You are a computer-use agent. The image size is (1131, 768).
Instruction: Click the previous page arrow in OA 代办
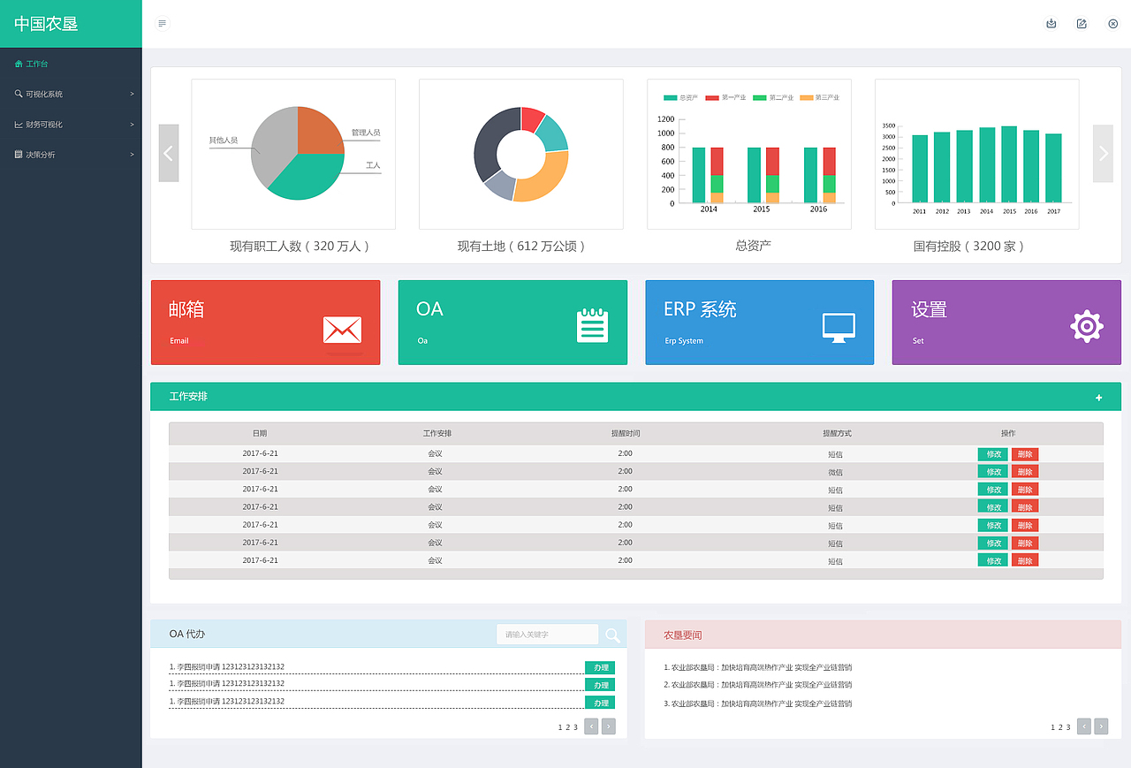(x=591, y=726)
